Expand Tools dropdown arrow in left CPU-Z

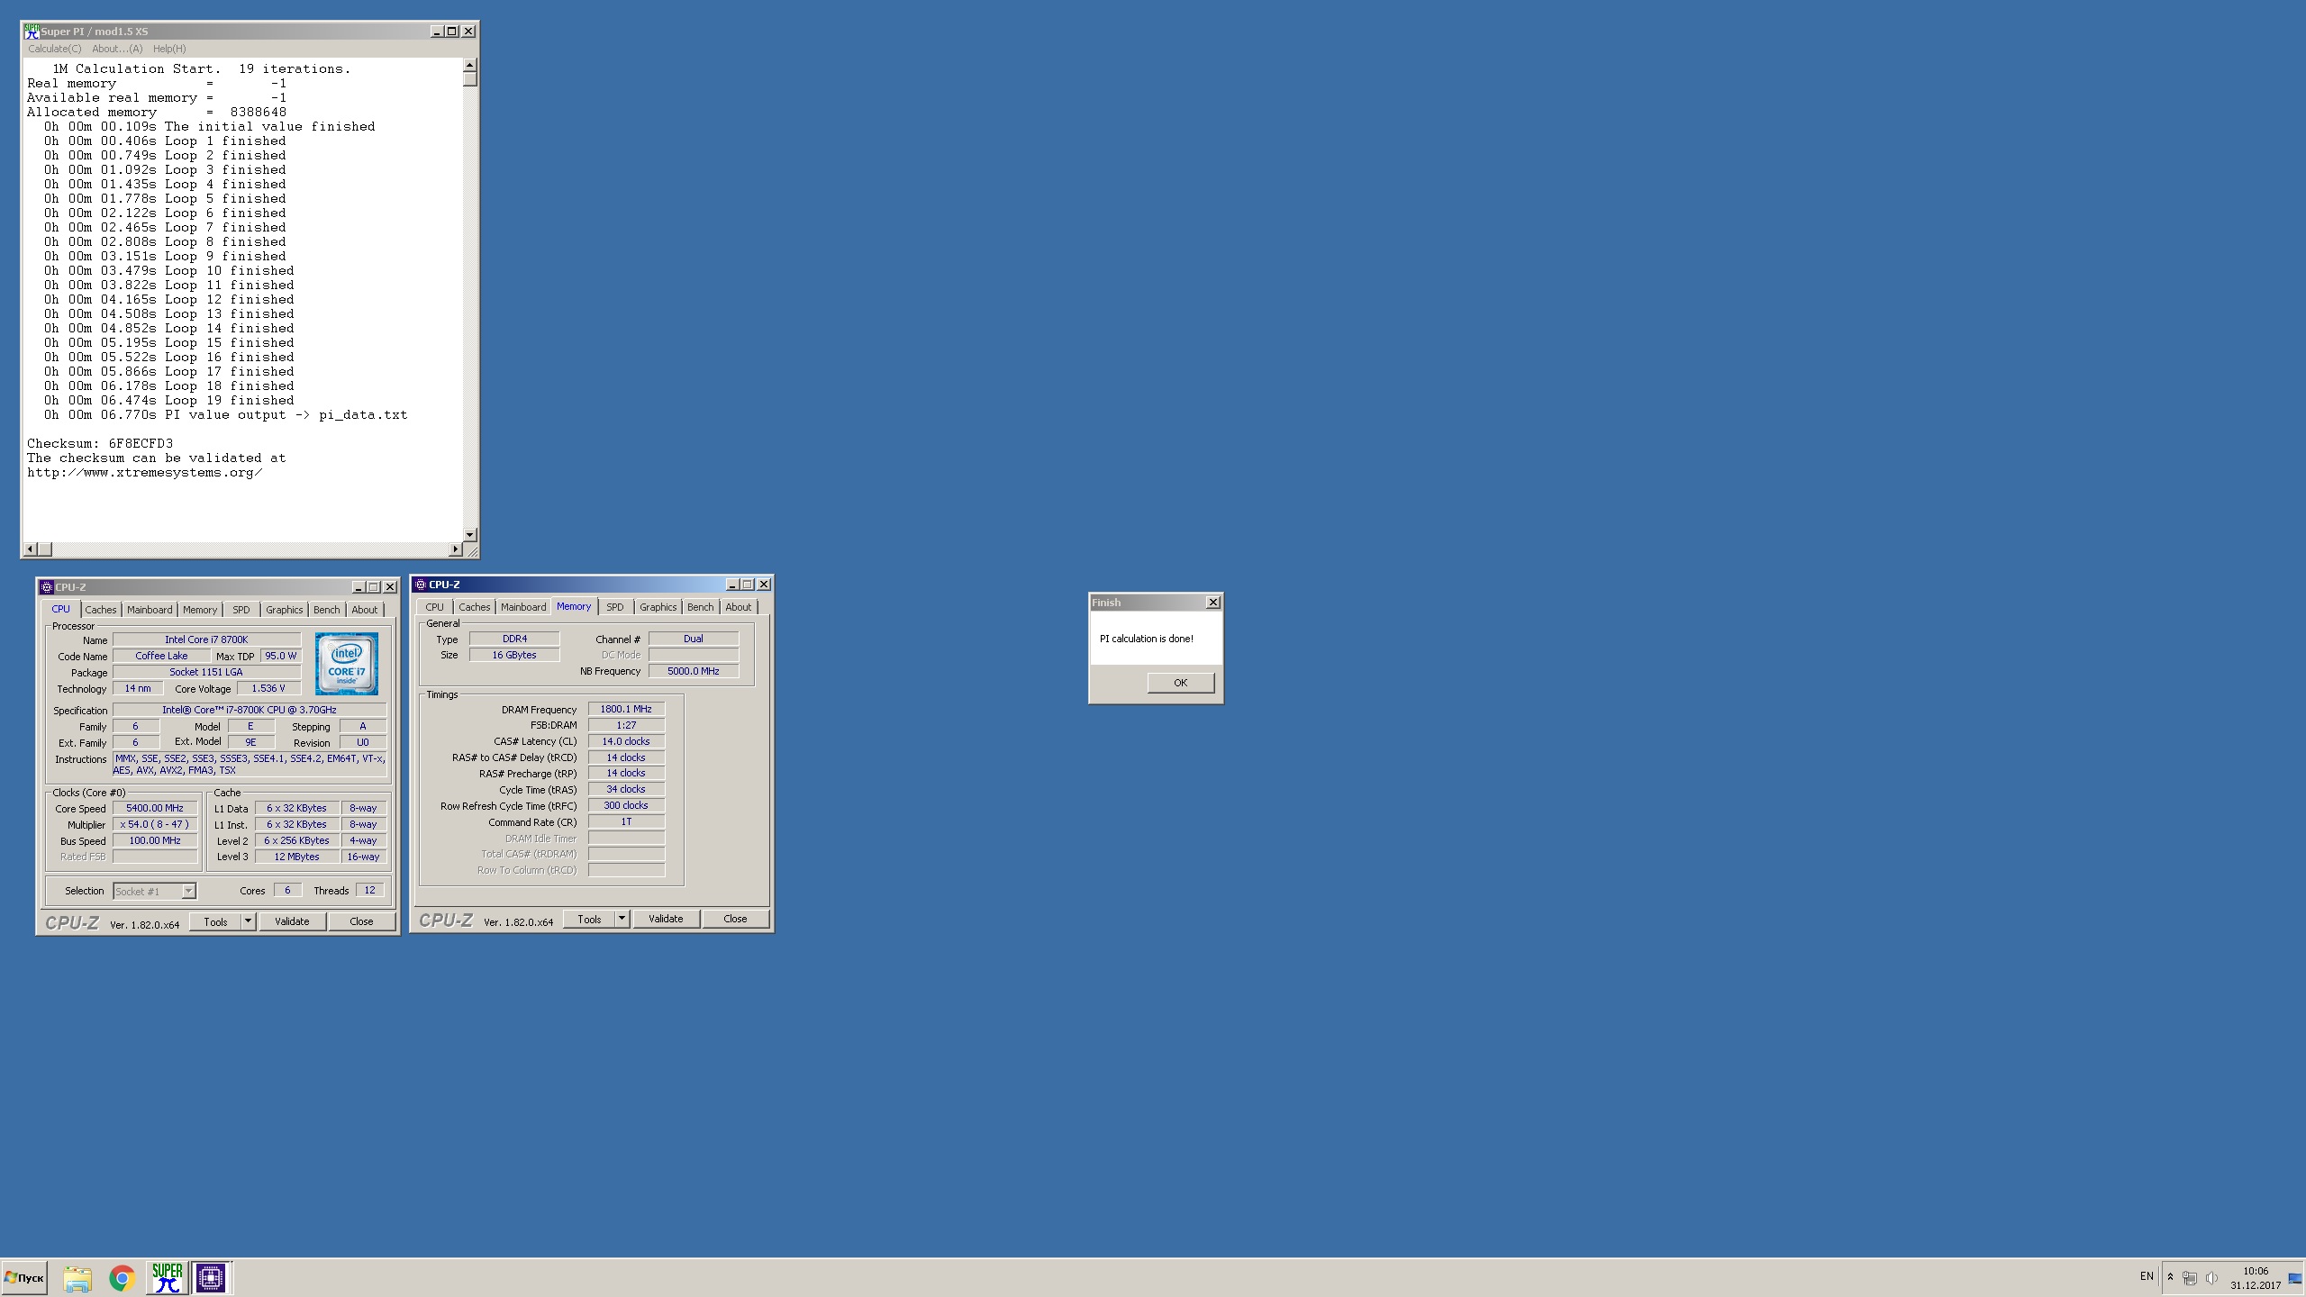click(249, 921)
